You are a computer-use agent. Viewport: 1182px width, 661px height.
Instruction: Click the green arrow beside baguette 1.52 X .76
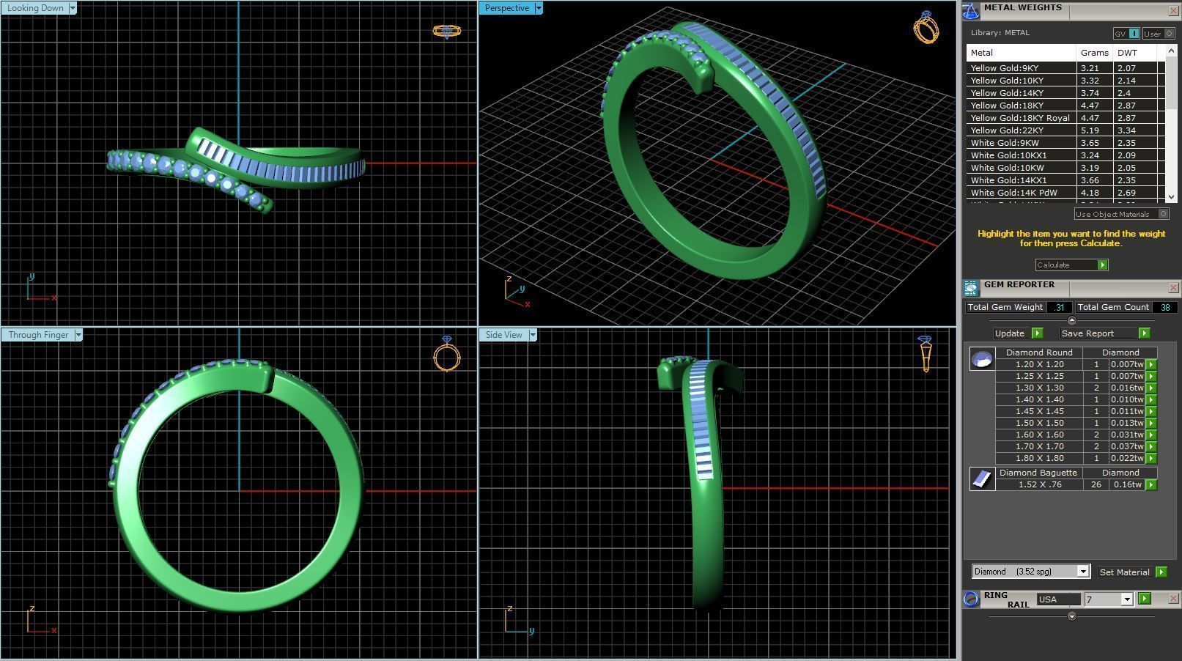[x=1151, y=484]
